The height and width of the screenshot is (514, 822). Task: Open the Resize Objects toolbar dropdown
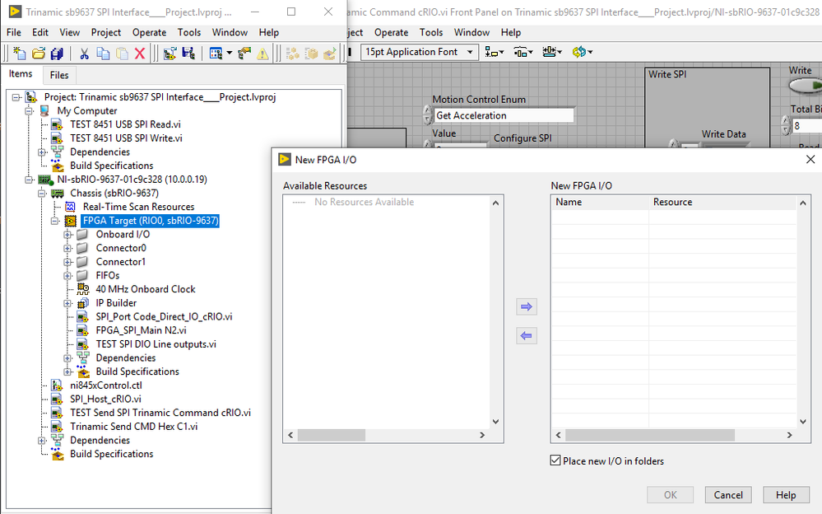click(x=552, y=51)
